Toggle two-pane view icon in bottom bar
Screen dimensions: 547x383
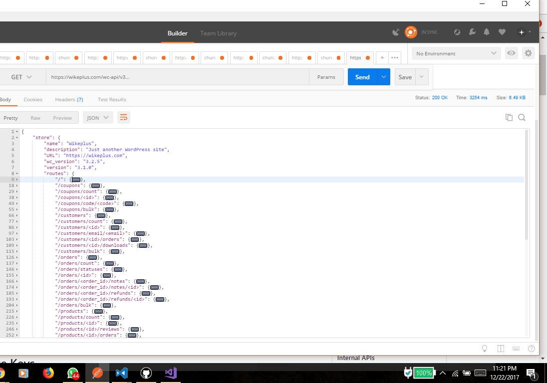(501, 349)
